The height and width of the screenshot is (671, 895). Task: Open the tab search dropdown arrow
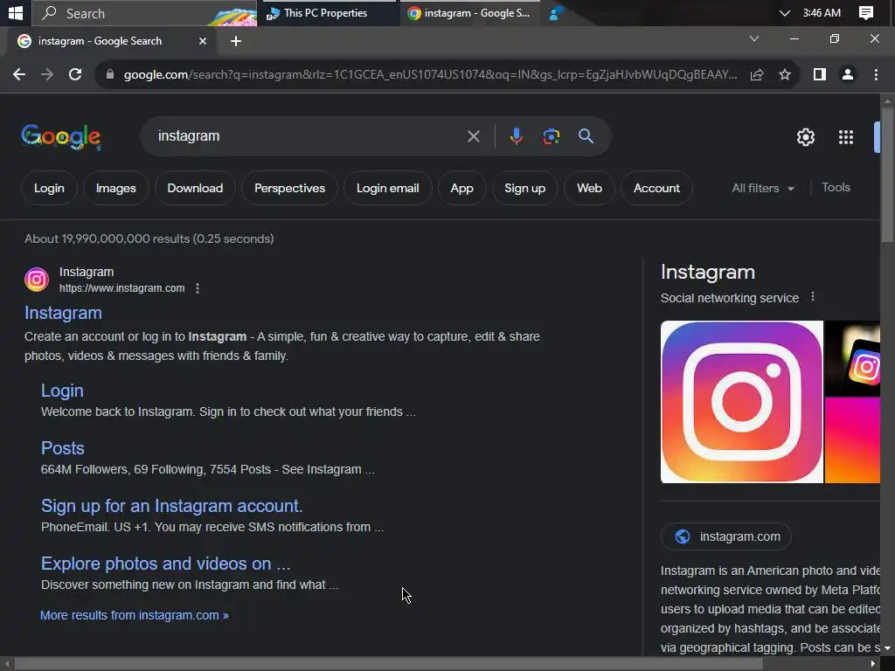point(754,38)
